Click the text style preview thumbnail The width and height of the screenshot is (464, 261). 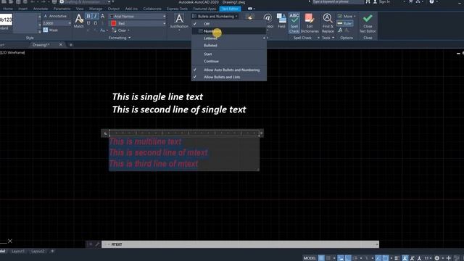point(6,20)
